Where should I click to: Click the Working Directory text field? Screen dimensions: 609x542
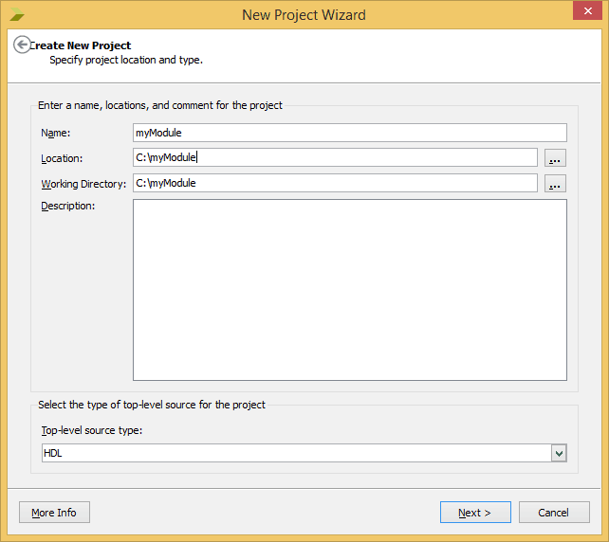[x=335, y=183]
